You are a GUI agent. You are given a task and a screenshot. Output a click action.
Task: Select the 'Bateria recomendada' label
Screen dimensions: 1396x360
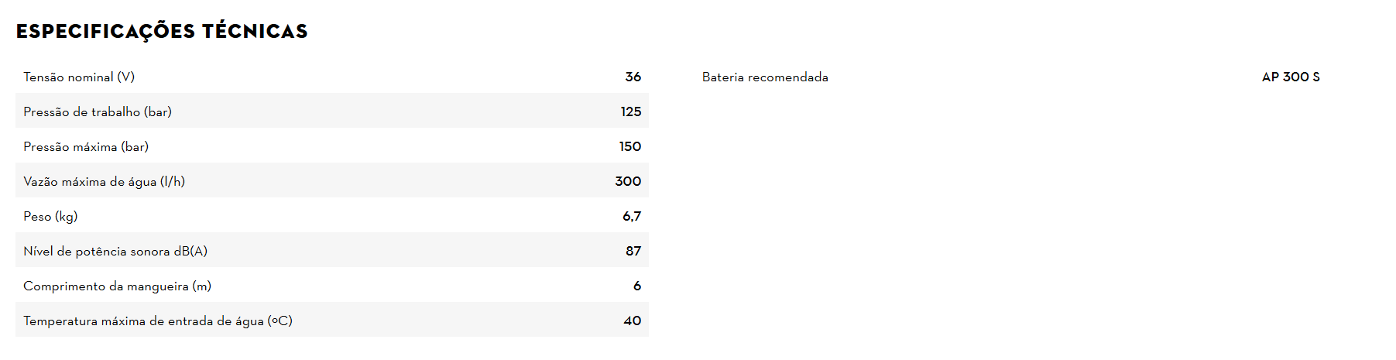[x=765, y=77]
